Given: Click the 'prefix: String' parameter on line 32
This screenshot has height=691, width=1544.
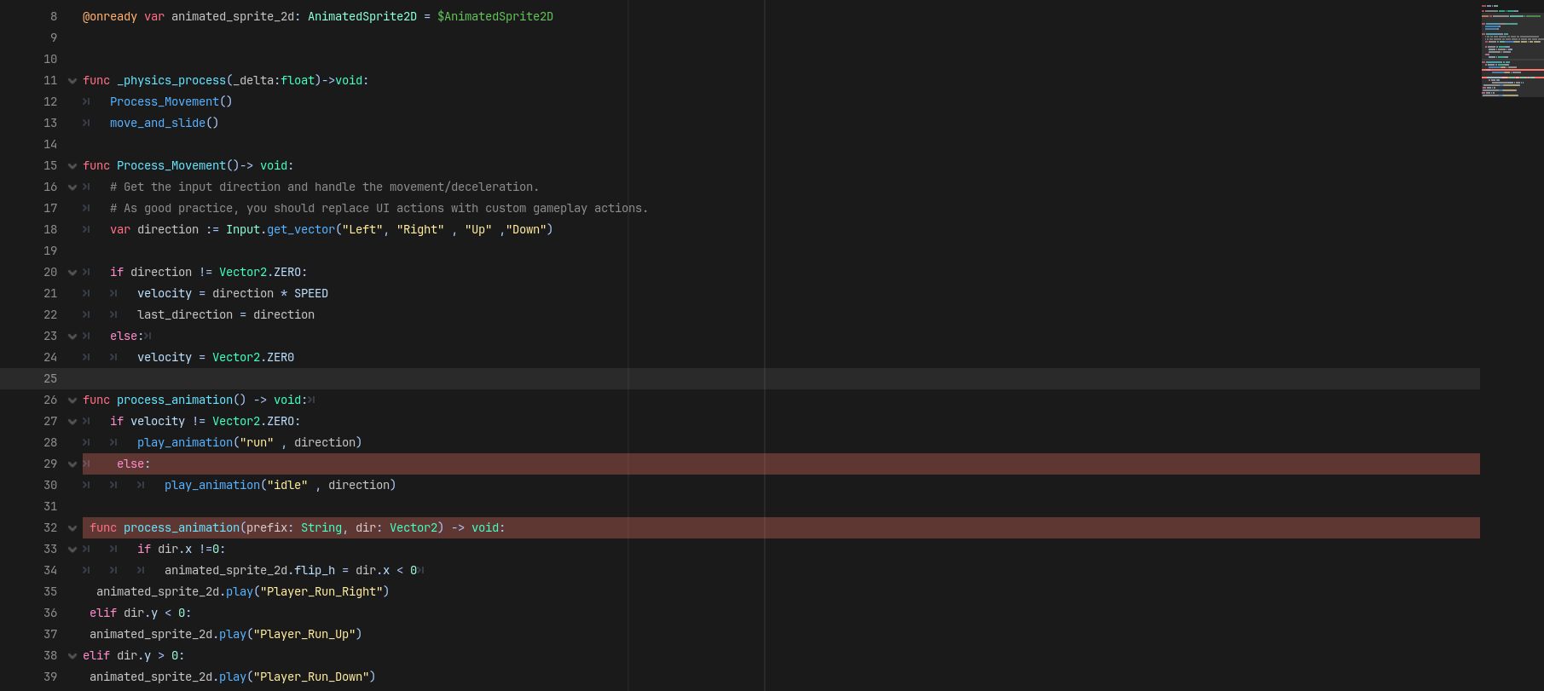Looking at the screenshot, I should point(294,527).
